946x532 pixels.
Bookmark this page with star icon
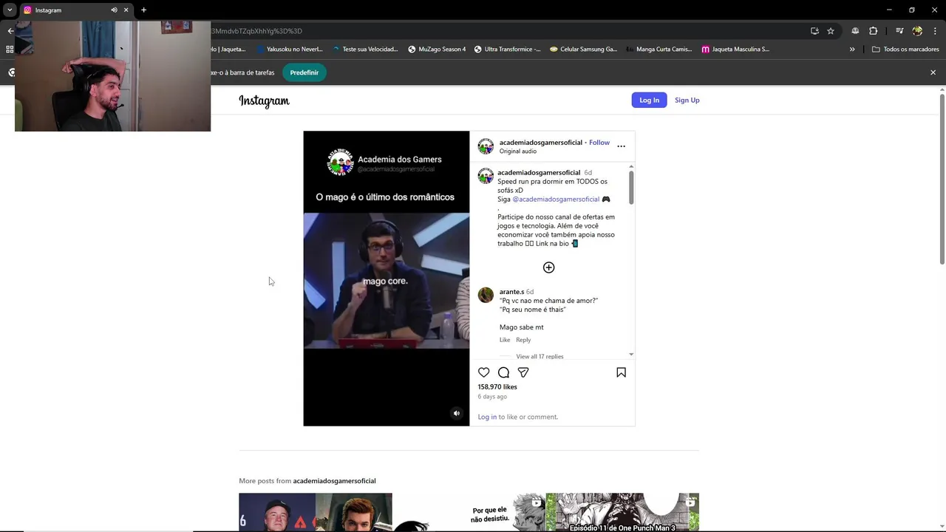tap(831, 31)
